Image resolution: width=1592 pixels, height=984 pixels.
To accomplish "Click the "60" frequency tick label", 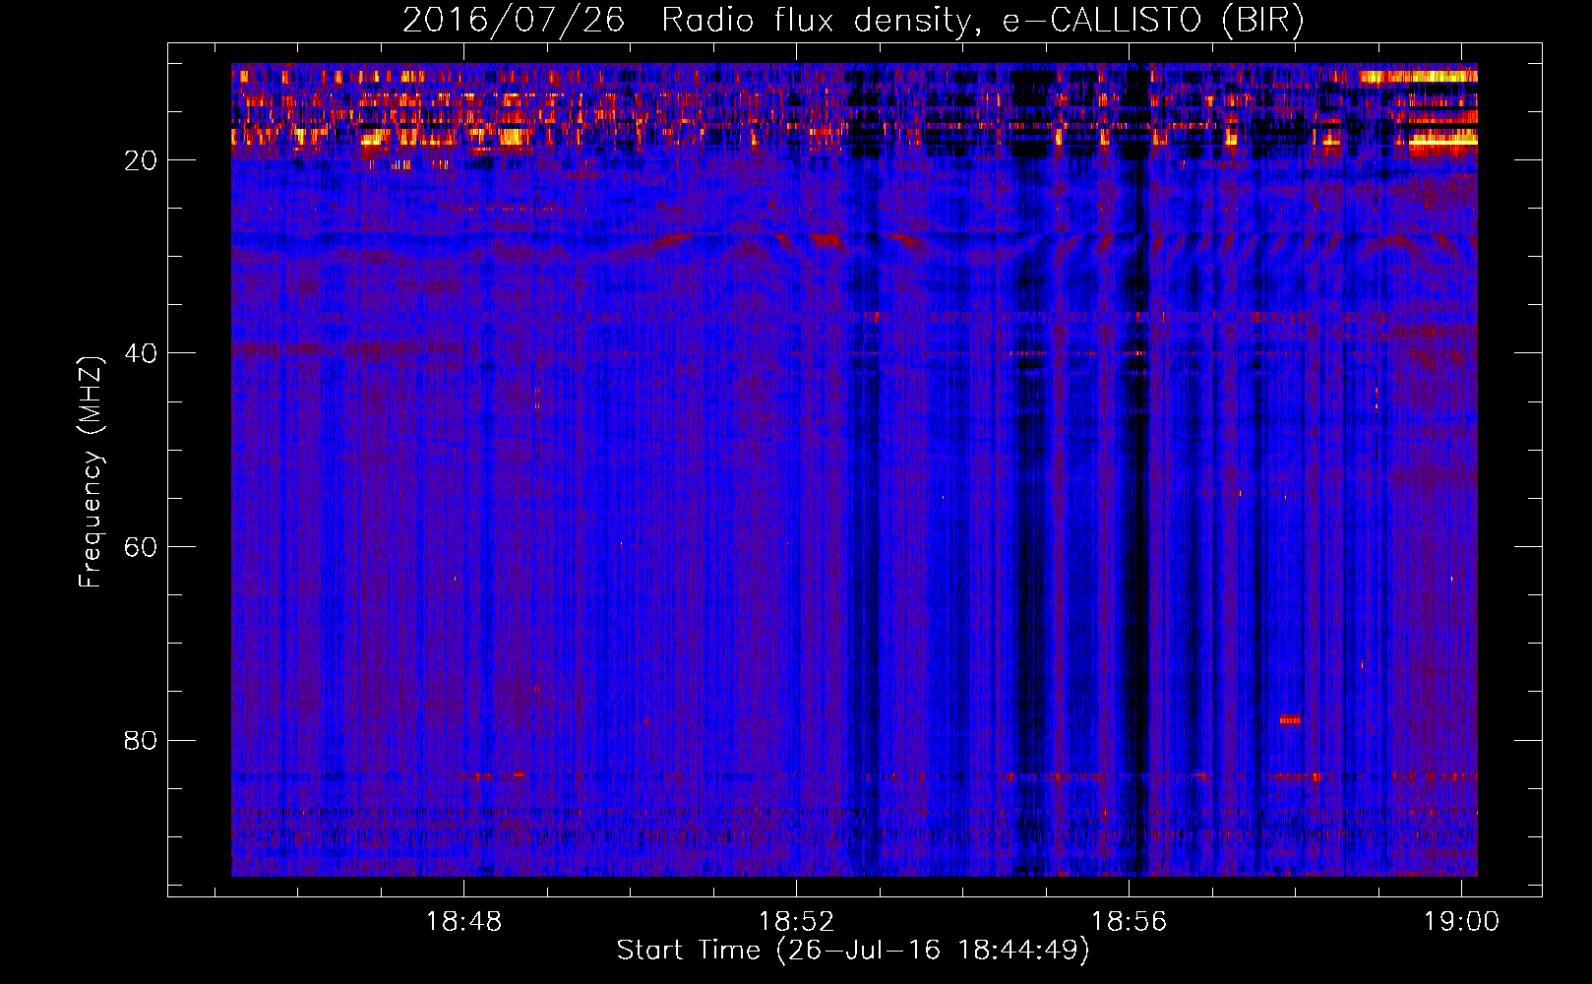I will (x=141, y=547).
